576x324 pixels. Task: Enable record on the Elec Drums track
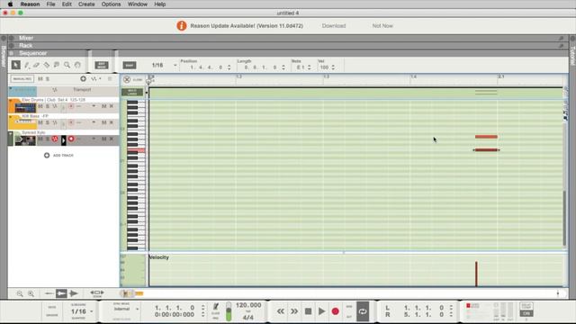pos(71,106)
